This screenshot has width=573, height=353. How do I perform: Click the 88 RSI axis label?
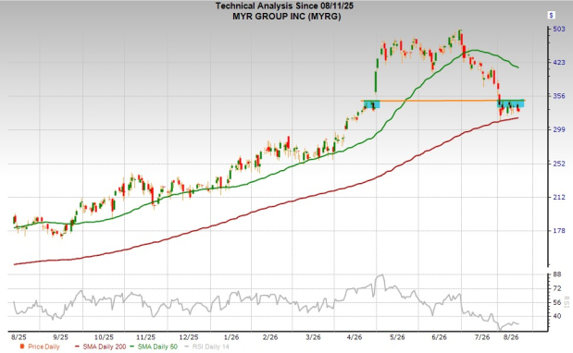[x=557, y=274]
